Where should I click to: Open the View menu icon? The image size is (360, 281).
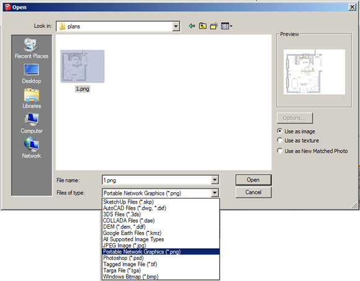227,26
